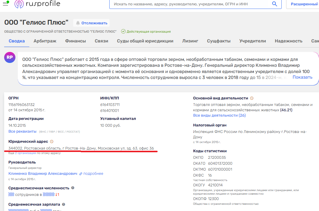Switch to the Учредители tab
The width and height of the screenshot is (319, 211).
point(253,41)
